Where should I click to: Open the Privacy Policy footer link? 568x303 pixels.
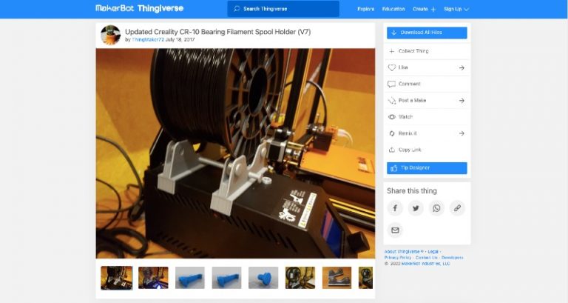pos(398,258)
